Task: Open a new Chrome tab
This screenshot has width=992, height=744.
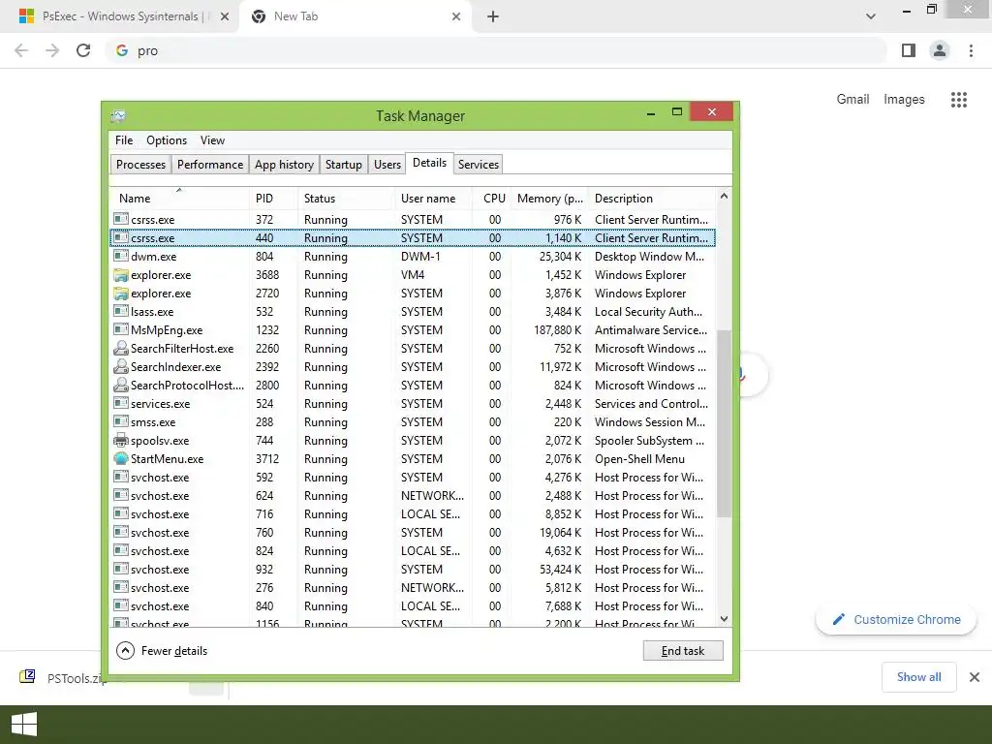Action: coord(493,16)
